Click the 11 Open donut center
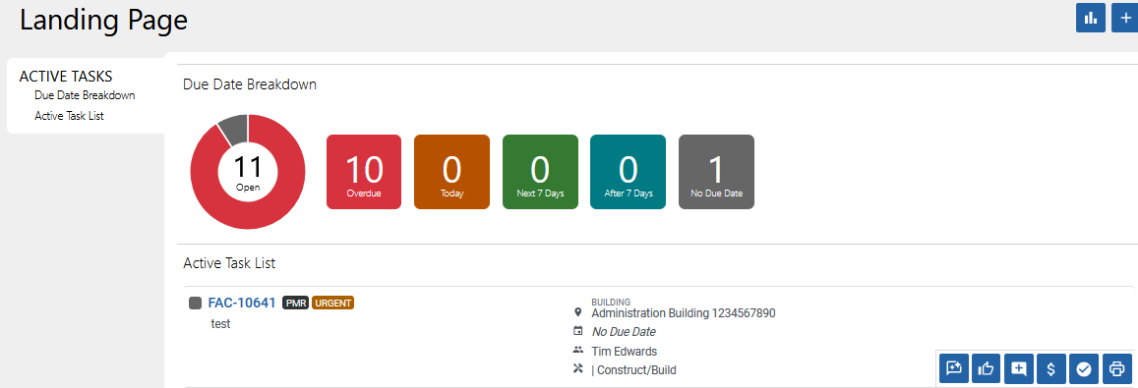Viewport: 1138px width, 388px height. (x=248, y=173)
